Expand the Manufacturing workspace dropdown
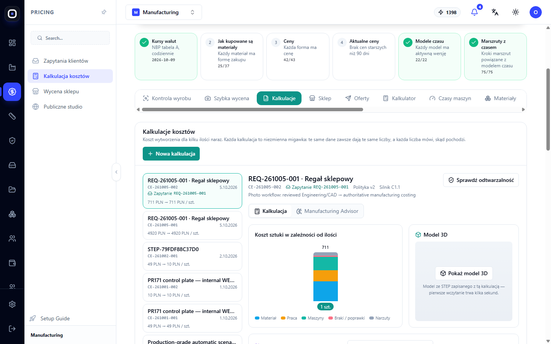 click(x=164, y=12)
